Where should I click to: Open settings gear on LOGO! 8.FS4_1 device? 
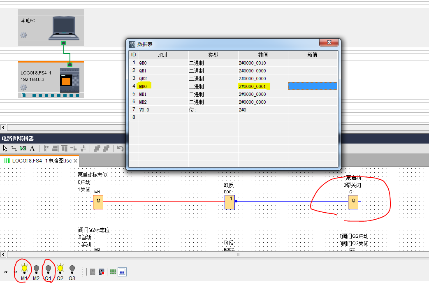(23, 87)
